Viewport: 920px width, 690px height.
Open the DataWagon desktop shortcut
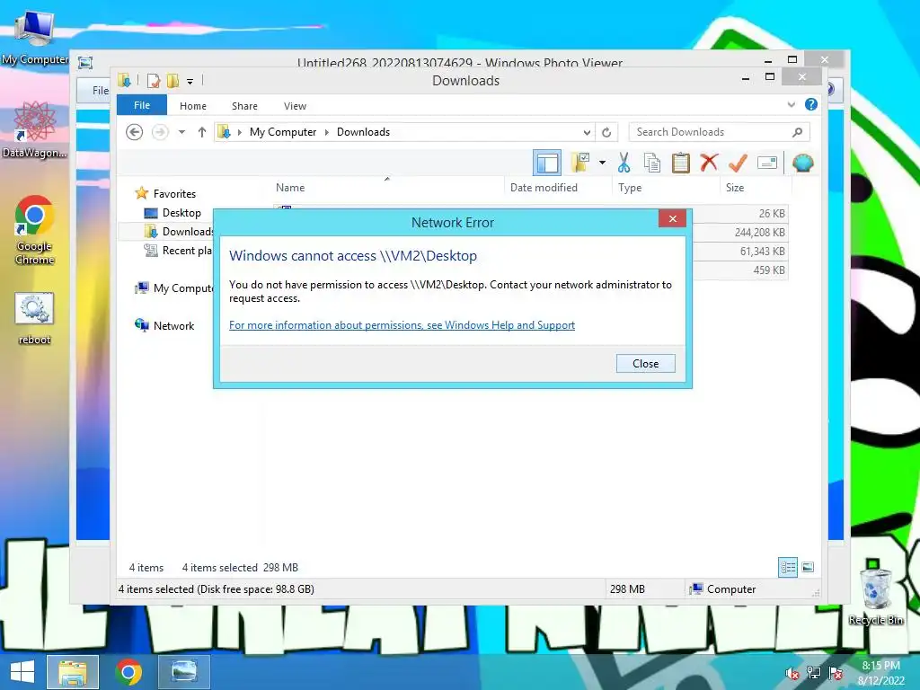click(x=35, y=129)
